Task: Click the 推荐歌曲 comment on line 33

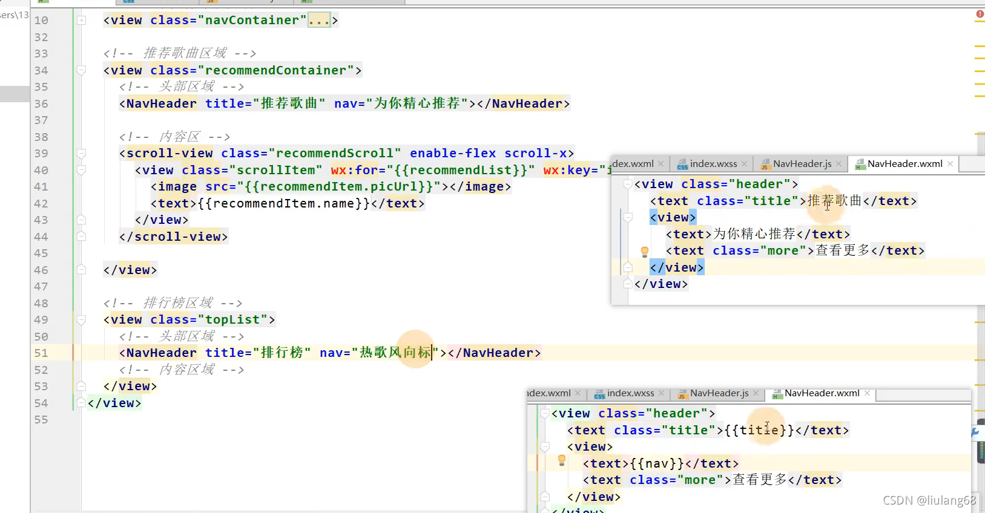Action: tap(180, 54)
